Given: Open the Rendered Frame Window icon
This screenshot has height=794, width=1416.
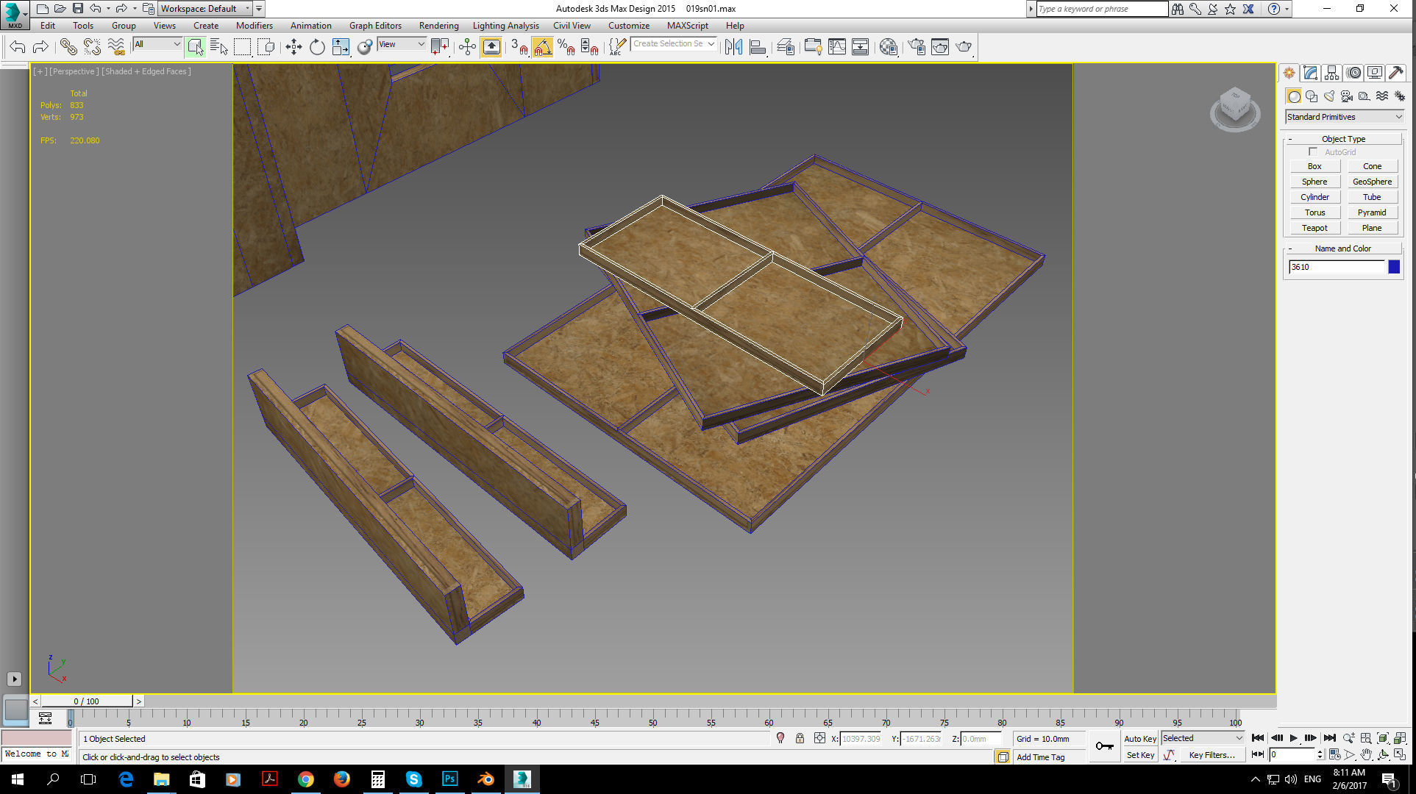Looking at the screenshot, I should pyautogui.click(x=940, y=47).
